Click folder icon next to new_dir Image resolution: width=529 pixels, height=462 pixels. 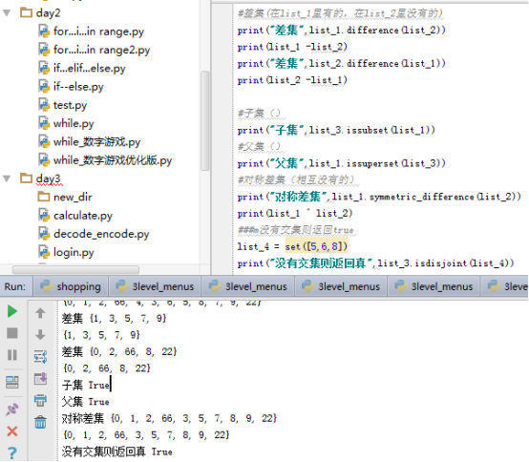(44, 197)
